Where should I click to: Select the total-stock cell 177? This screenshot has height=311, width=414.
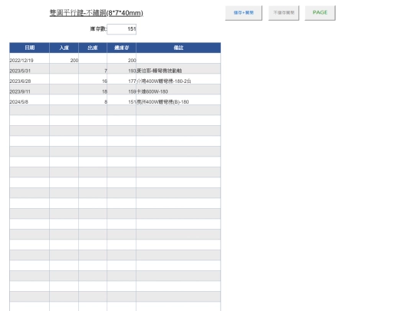121,79
